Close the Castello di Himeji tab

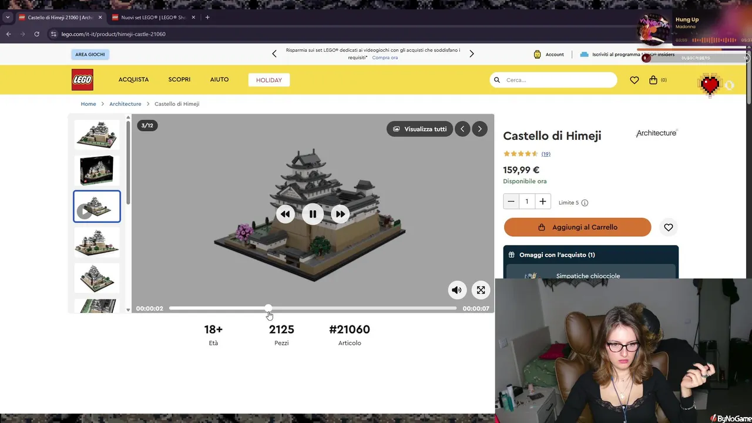point(100,18)
